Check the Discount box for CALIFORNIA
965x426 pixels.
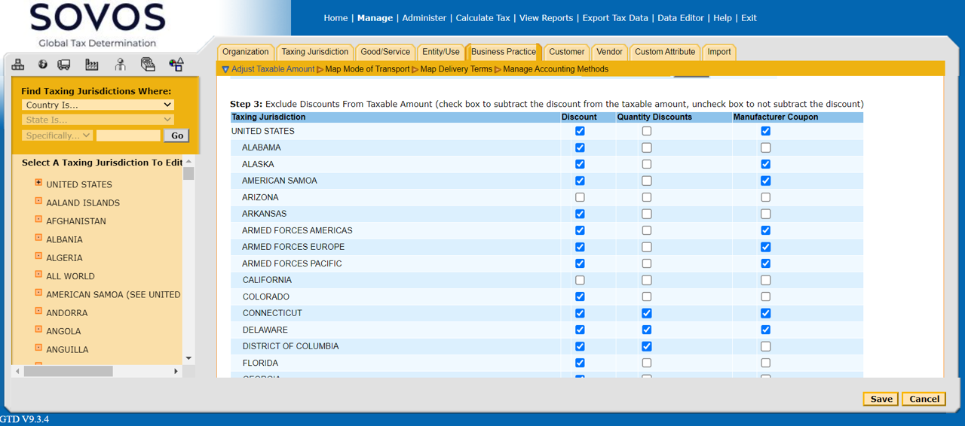tap(580, 280)
